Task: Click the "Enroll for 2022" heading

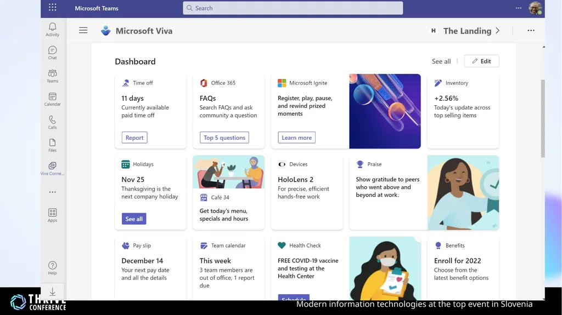Action: click(x=457, y=261)
